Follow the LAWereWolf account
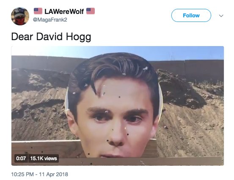Image resolution: width=234 pixels, height=180 pixels. (191, 15)
